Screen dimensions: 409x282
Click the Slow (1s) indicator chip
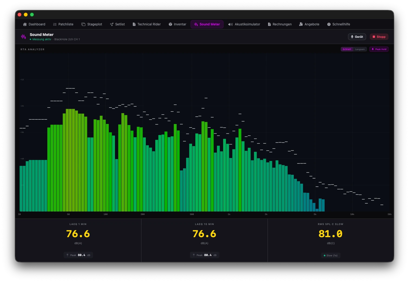coord(331,256)
